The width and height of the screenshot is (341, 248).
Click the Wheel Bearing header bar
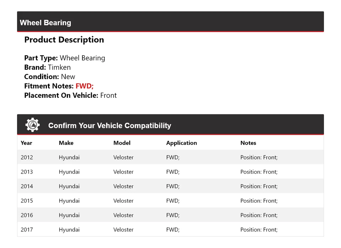click(170, 23)
